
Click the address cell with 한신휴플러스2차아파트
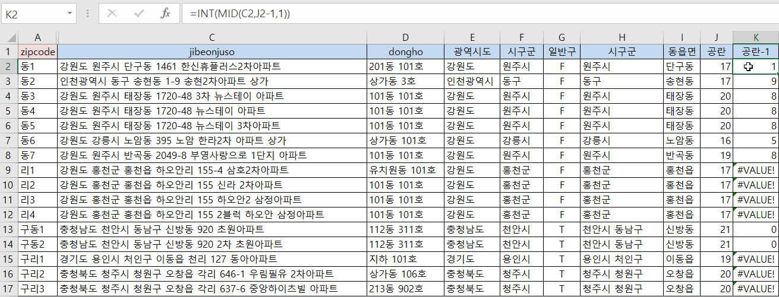tap(212, 66)
